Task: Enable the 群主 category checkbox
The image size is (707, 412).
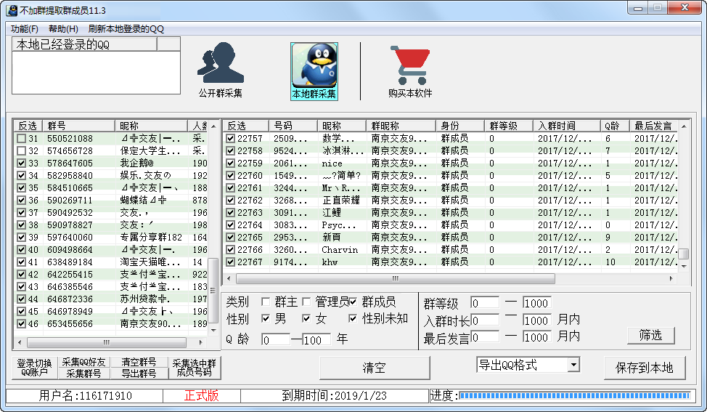Action: point(266,302)
